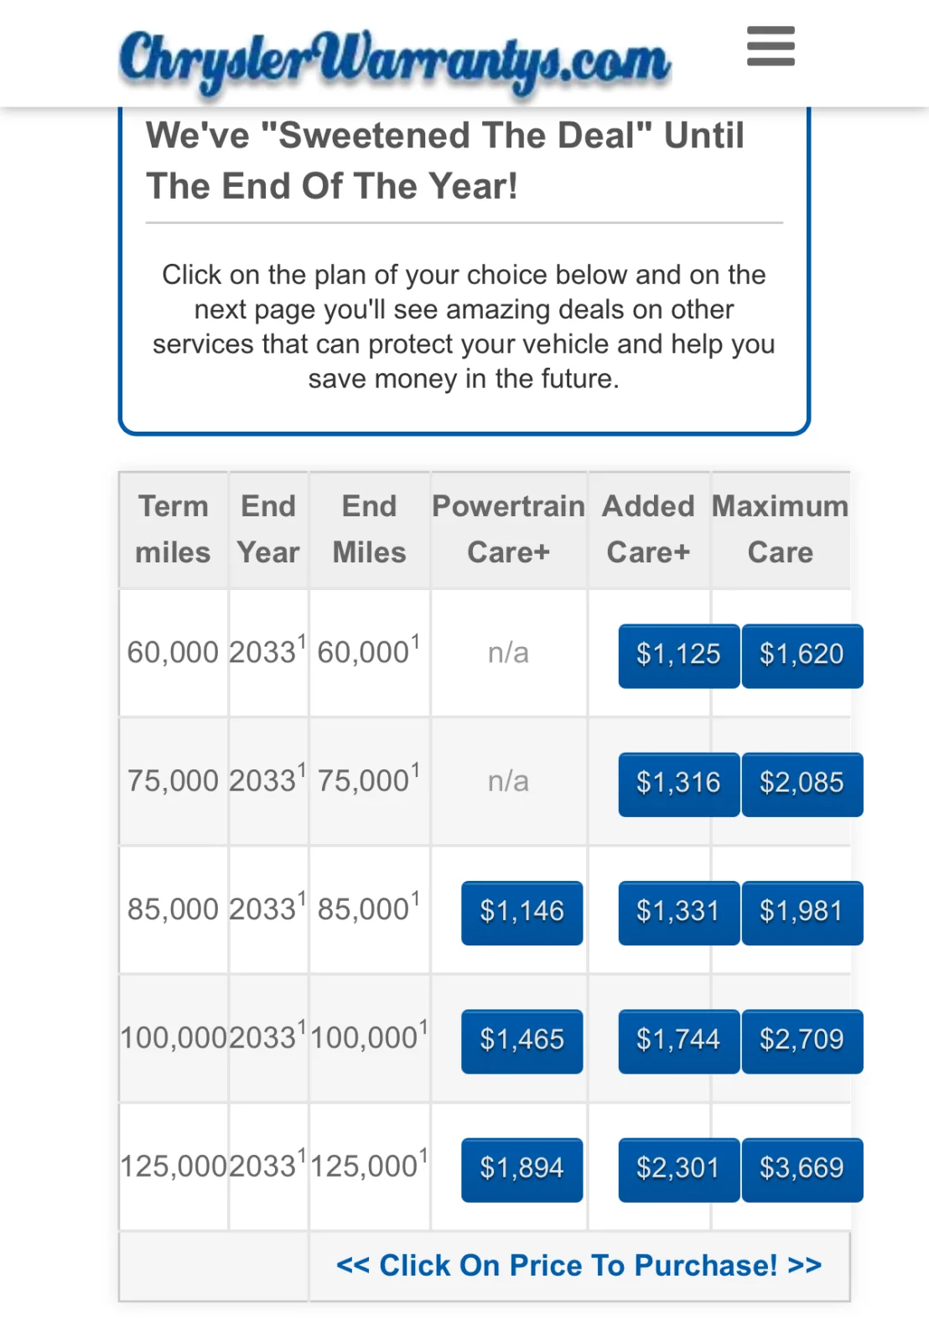This screenshot has height=1341, width=929.
Task: Pick the $1,146 Powertrain Care+ price
Action: tap(522, 913)
